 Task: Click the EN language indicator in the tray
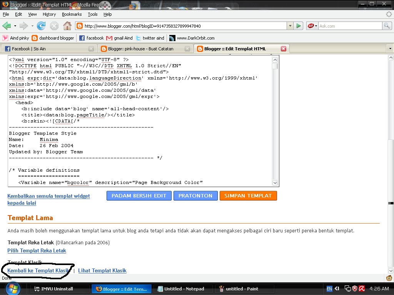pos(329,289)
